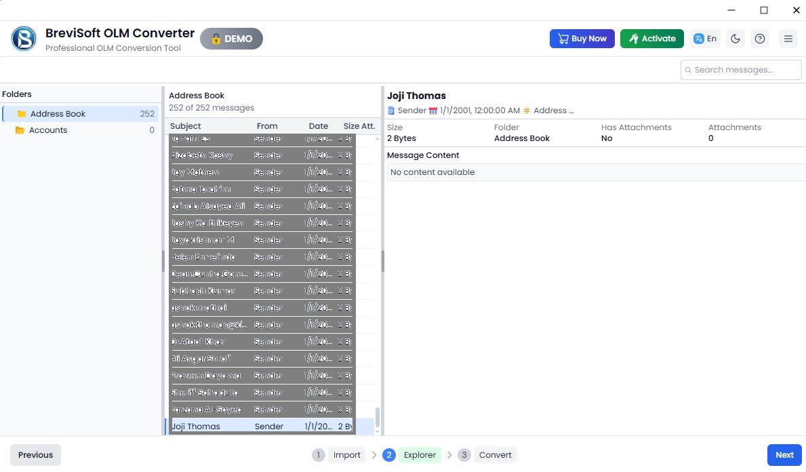Click the BreviSoft logo icon

24,39
